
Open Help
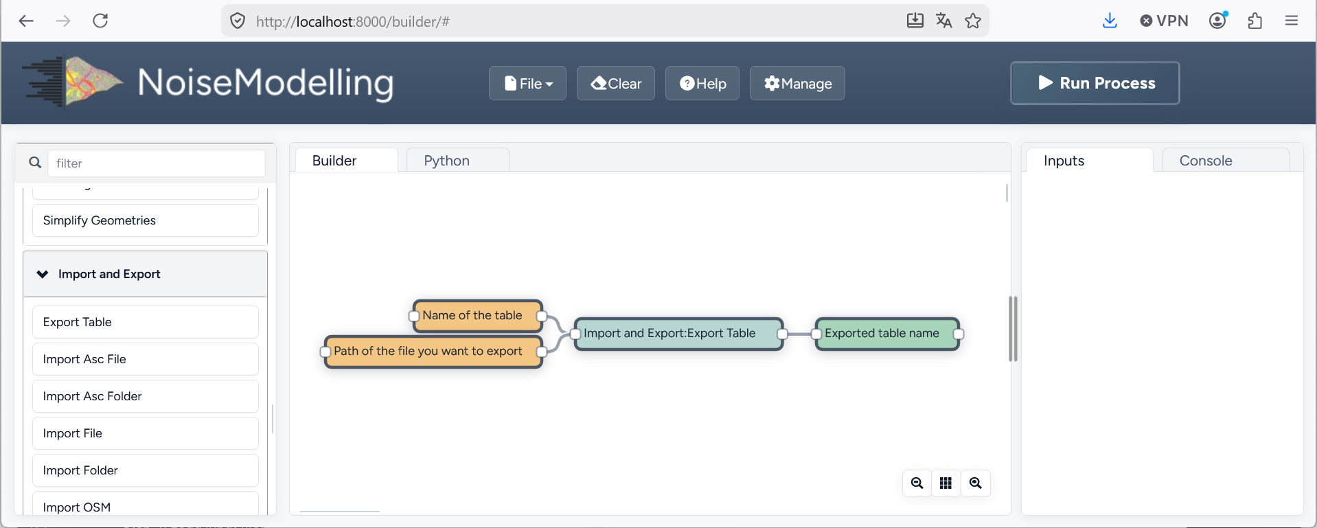(x=702, y=83)
